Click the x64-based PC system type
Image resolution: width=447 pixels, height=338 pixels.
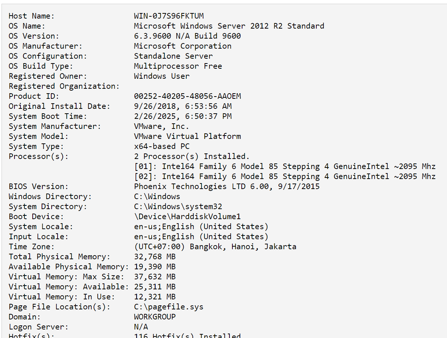[x=161, y=146]
